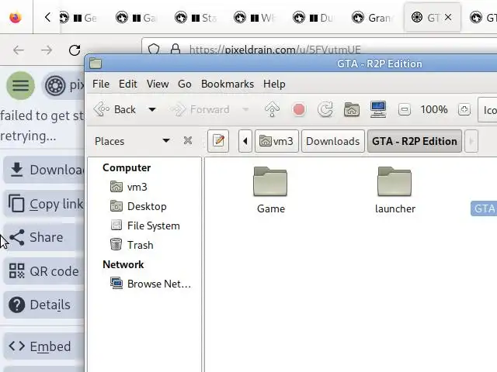Click the pixeldrain URL in address bar

click(275, 50)
